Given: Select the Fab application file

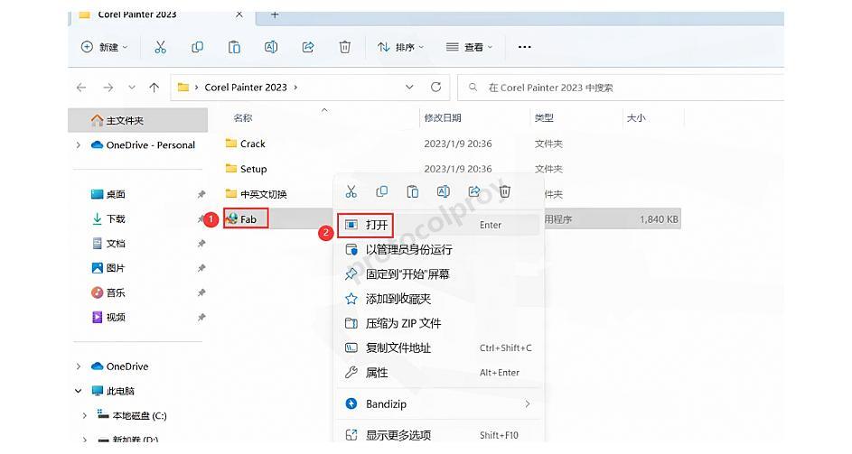Looking at the screenshot, I should click(x=246, y=218).
